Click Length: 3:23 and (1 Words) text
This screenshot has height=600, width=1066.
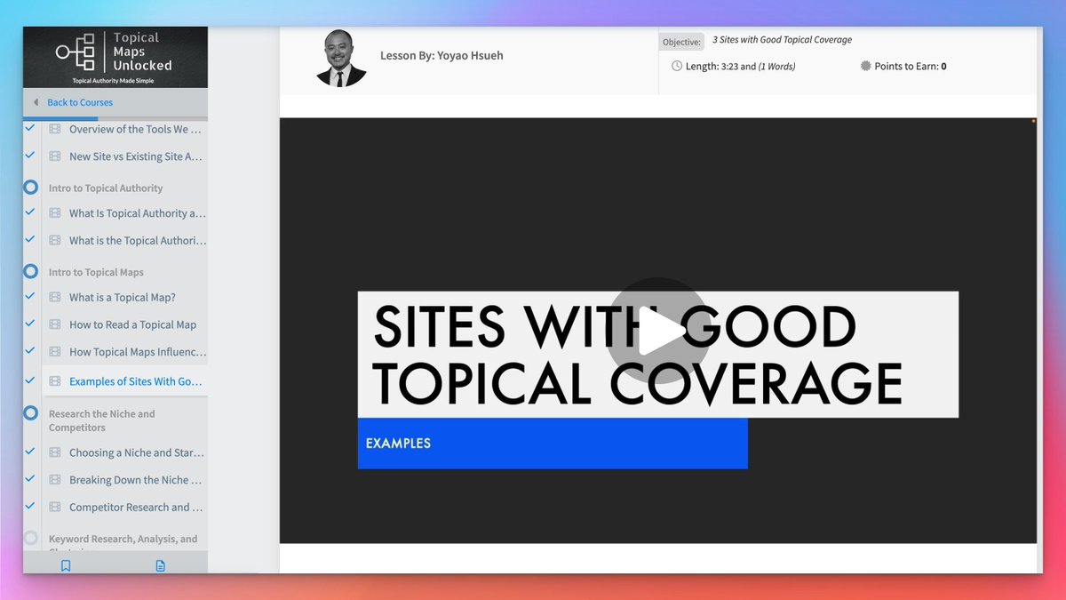point(740,67)
